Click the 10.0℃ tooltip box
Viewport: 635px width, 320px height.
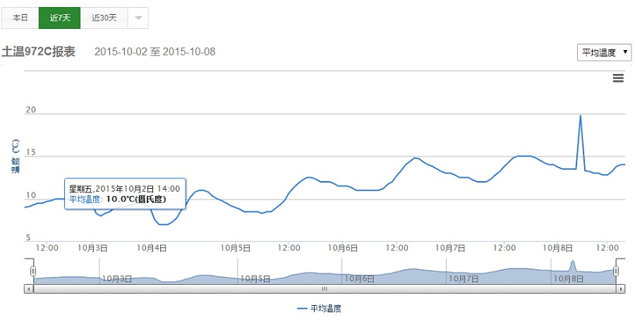pyautogui.click(x=126, y=194)
